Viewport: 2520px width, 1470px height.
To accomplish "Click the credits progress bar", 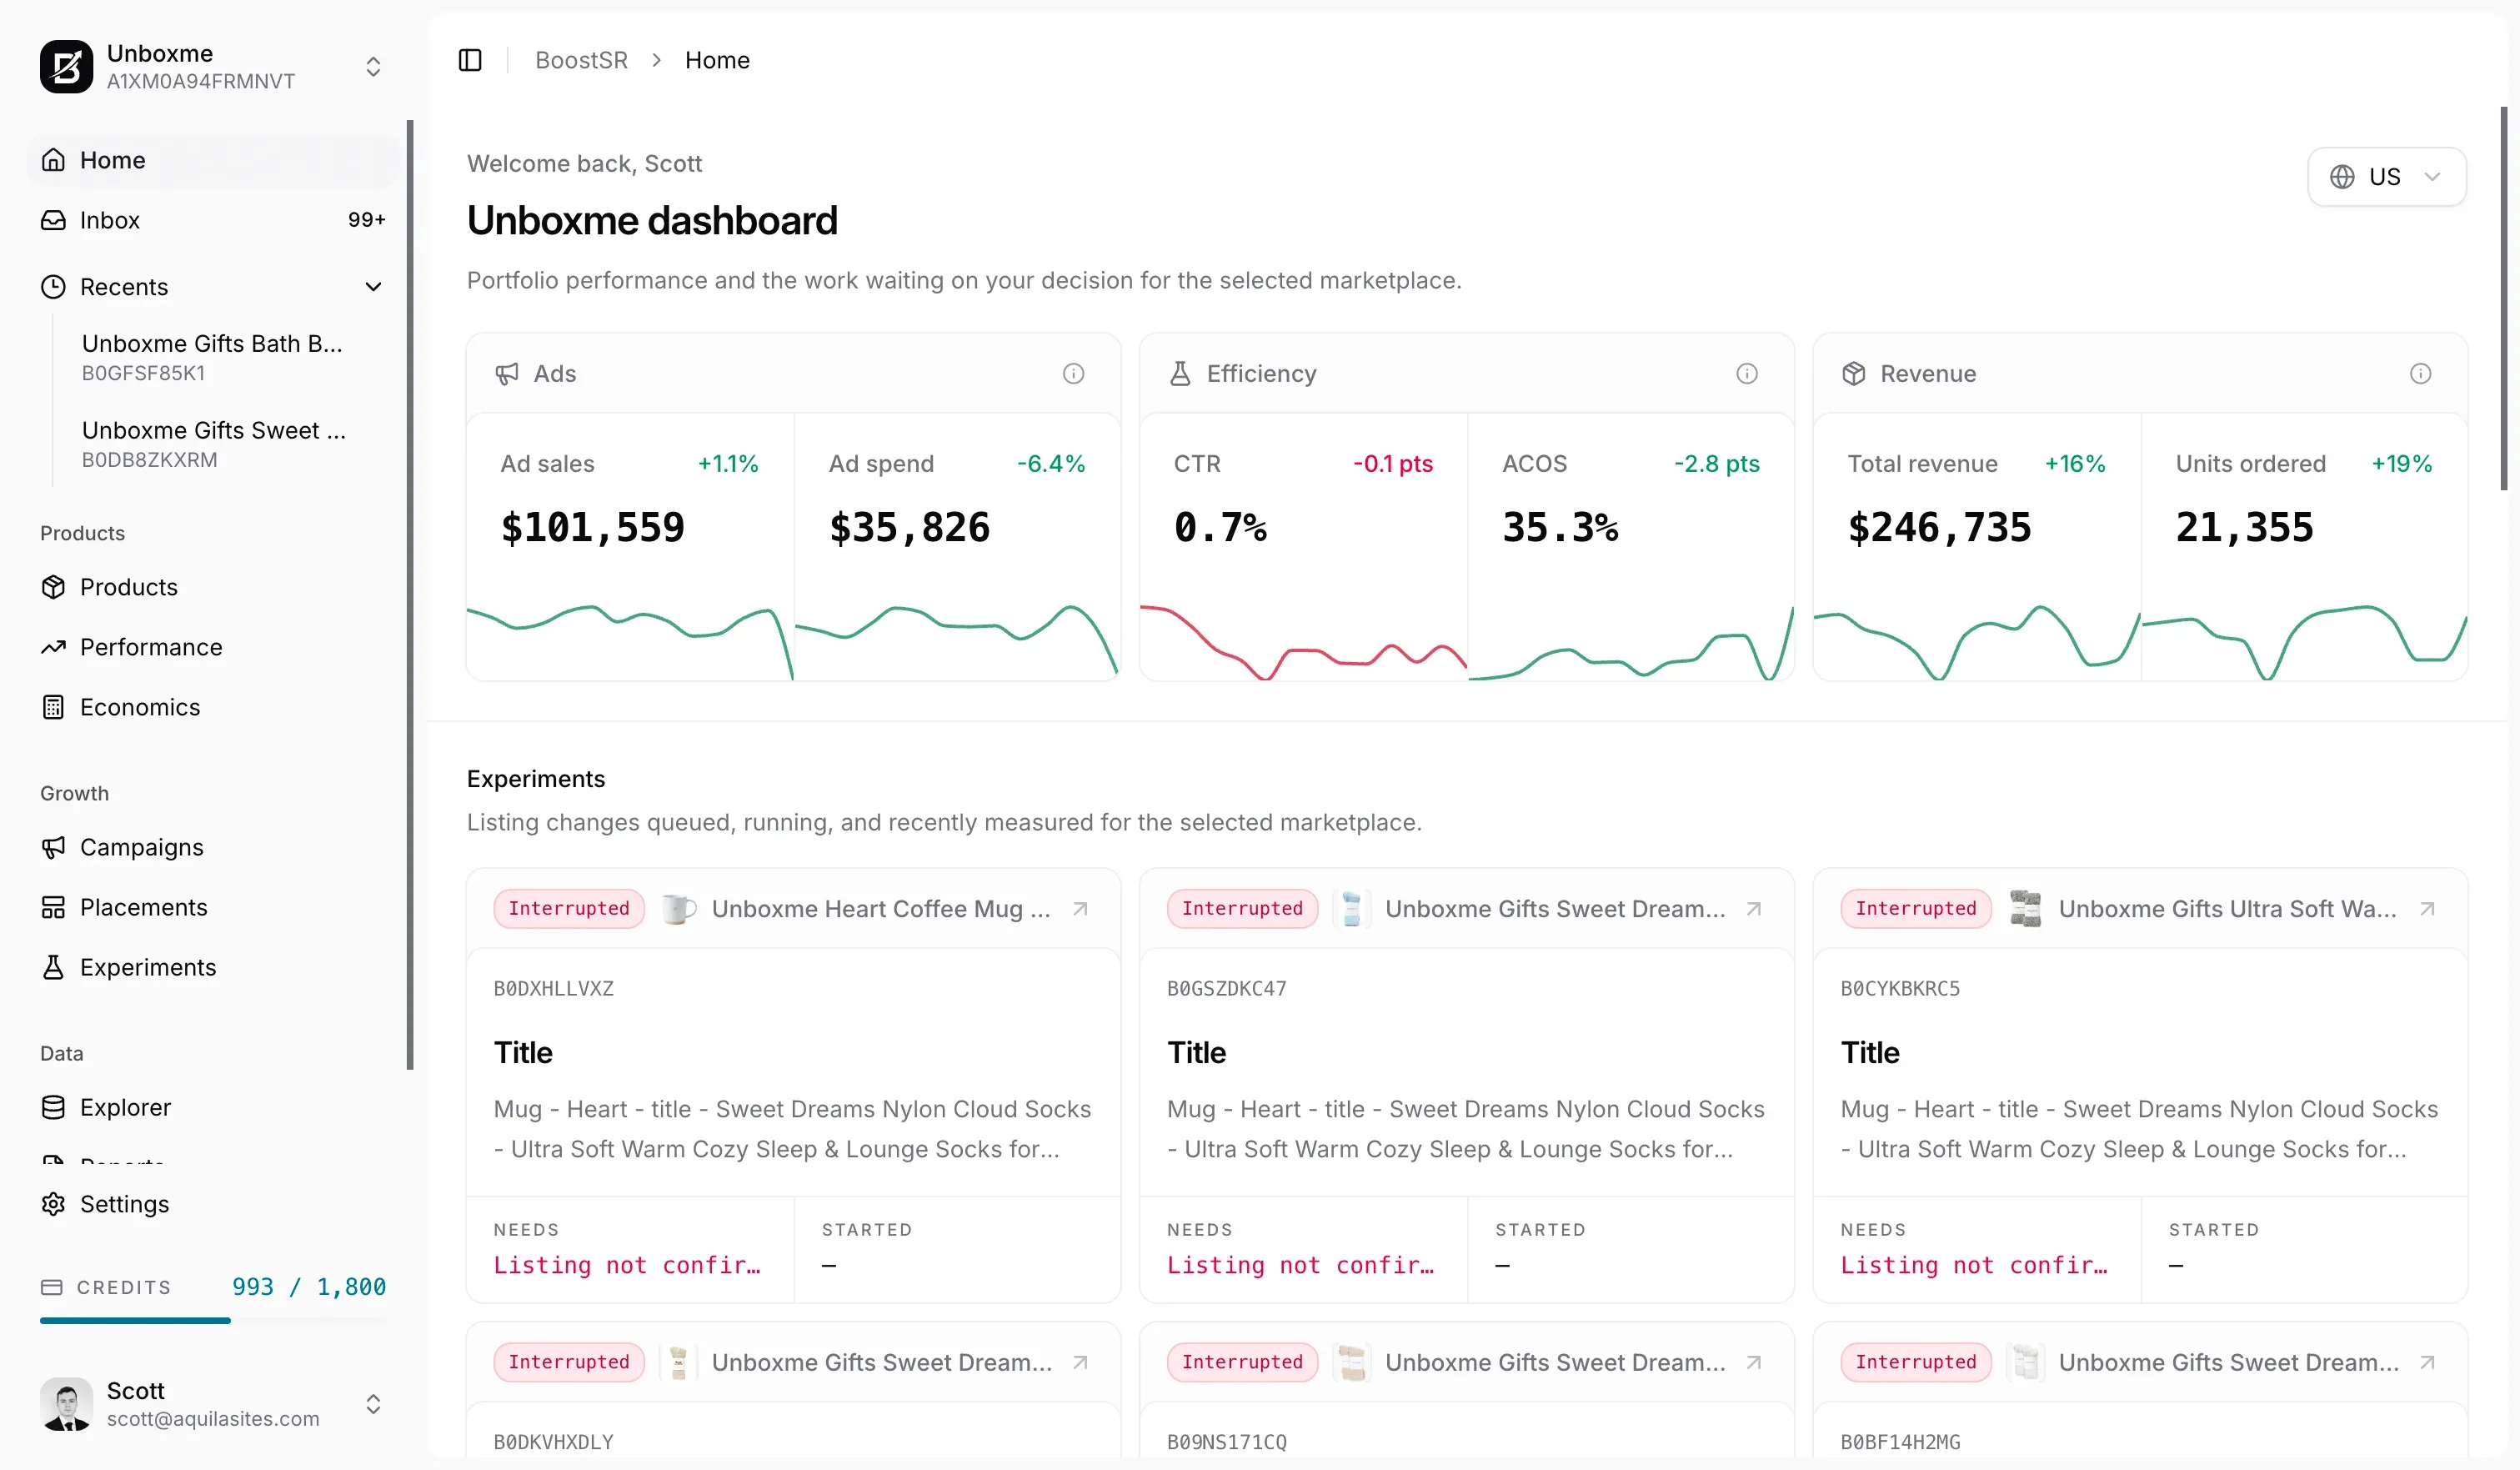I will pyautogui.click(x=213, y=1321).
